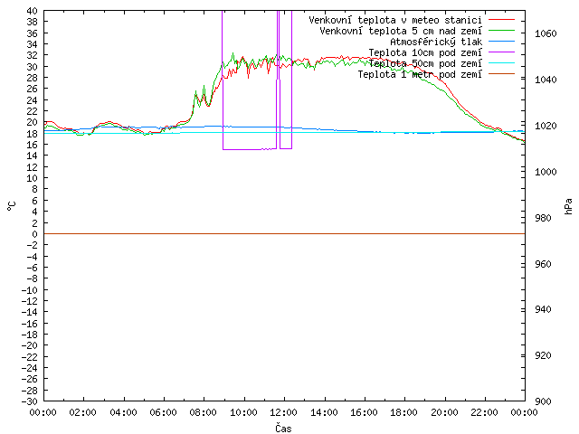Screen dimensions: 579x434
Task: Click x-axis tick label '22:00'
Action: point(485,412)
